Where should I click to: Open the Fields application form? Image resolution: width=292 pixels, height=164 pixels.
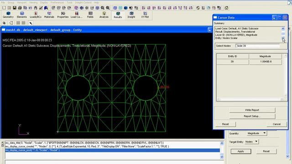coord(90,15)
